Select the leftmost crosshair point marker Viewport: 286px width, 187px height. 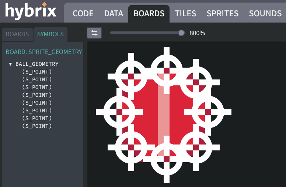[119, 112]
